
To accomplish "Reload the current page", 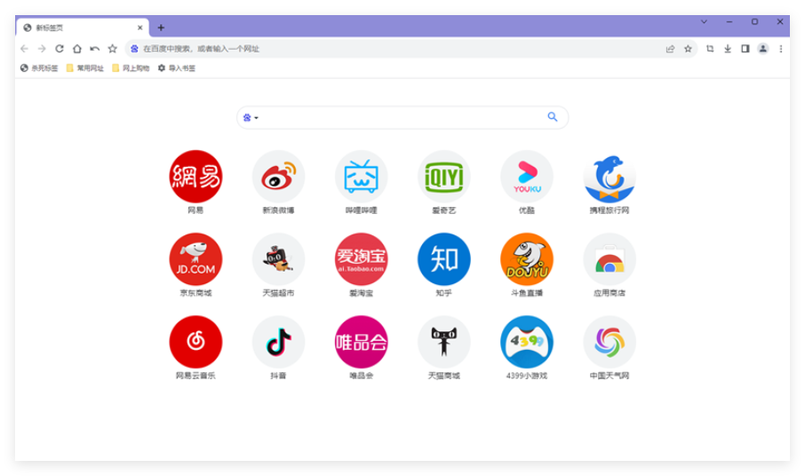I will click(x=60, y=49).
